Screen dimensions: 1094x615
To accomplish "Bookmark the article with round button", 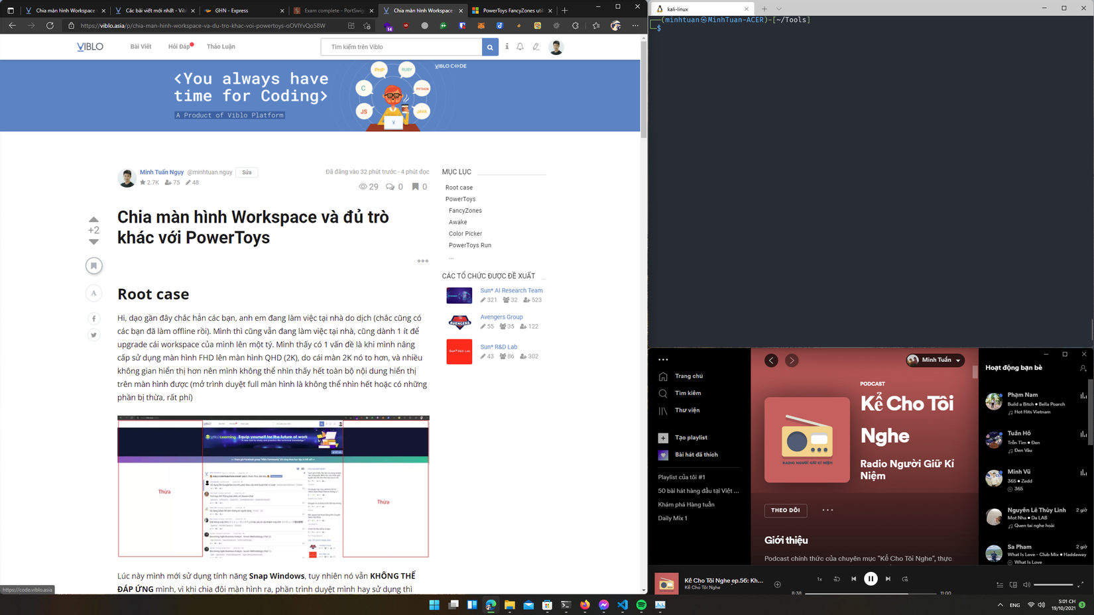I will click(x=93, y=266).
